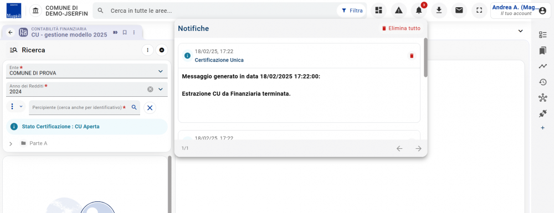This screenshot has width=554, height=213.
Task: Click the Estrazione CU da Finanziaria terminata text
Action: click(x=236, y=94)
